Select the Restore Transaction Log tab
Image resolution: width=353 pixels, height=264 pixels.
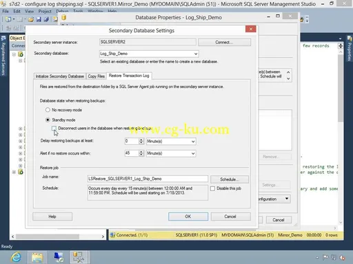click(129, 76)
